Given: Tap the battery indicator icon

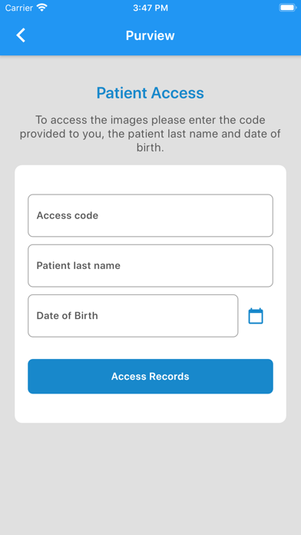Looking at the screenshot, I should 288,8.
